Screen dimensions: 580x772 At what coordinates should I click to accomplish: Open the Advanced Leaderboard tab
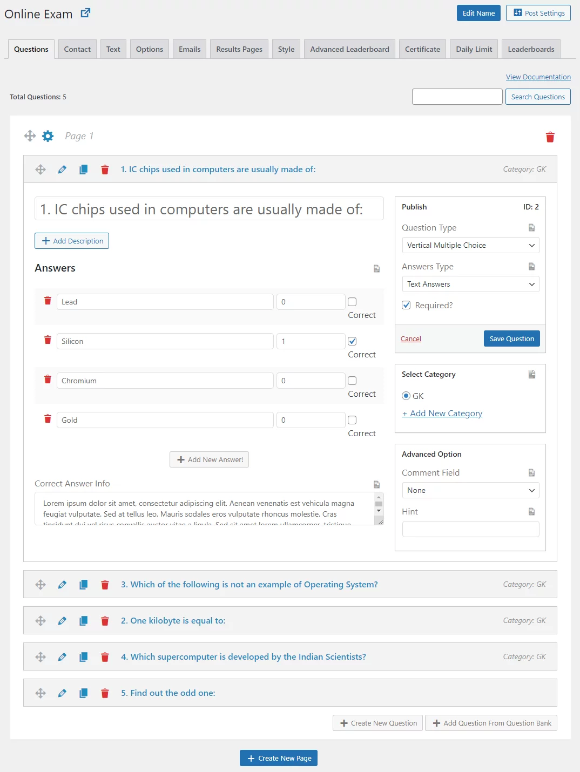click(349, 49)
